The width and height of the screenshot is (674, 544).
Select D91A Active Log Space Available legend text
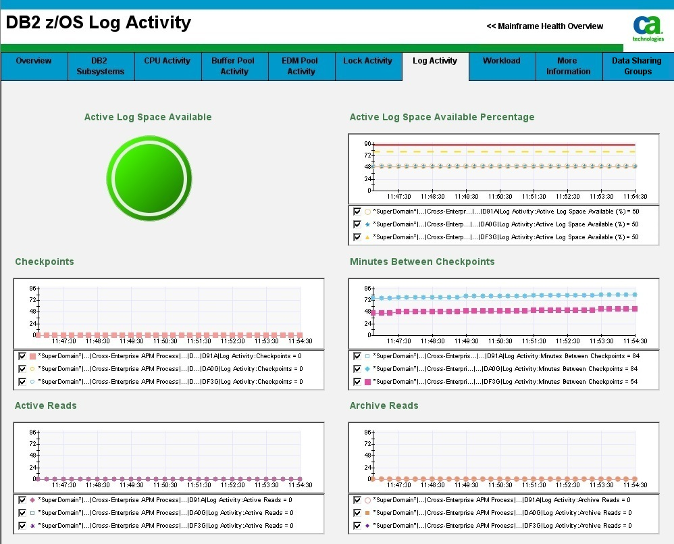(506, 212)
